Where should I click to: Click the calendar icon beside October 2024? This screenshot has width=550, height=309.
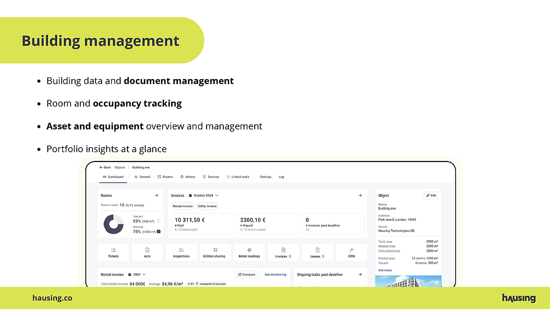(190, 196)
